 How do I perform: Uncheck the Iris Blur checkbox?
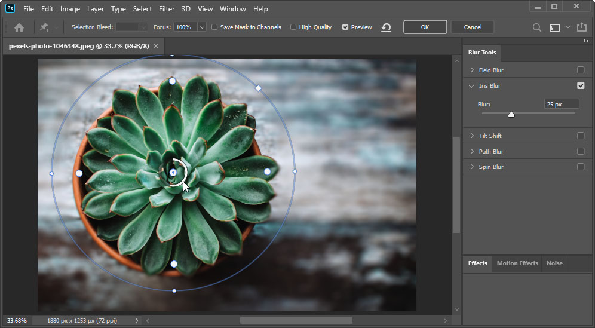(x=581, y=85)
